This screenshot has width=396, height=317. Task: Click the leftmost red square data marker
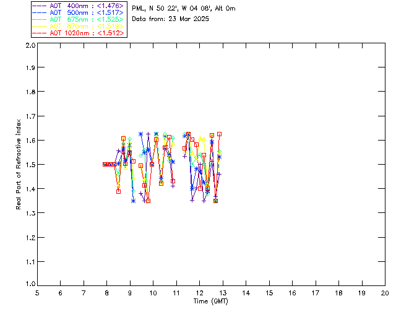(105, 164)
